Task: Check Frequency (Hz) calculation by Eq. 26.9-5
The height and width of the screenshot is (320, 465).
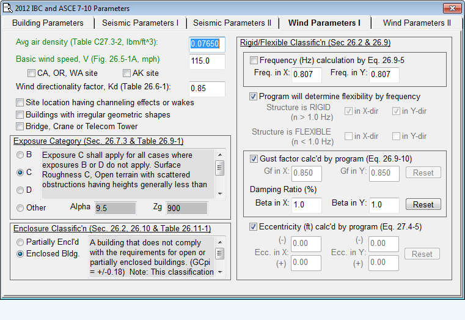Action: [x=254, y=61]
